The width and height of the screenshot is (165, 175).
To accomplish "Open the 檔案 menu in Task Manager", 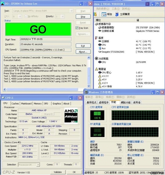I will click(89, 97).
